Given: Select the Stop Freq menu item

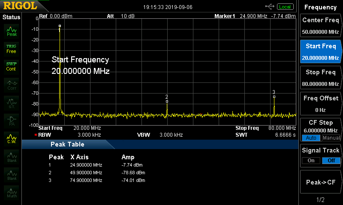Looking at the screenshot, I should click(x=321, y=77).
